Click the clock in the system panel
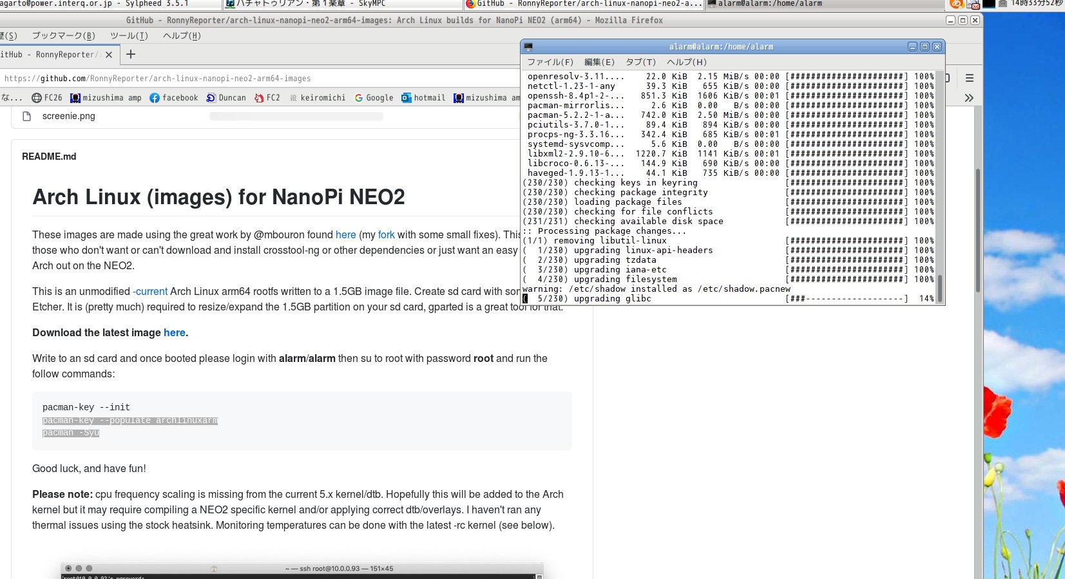Screen dimensions: 1065x579 (1037, 3)
